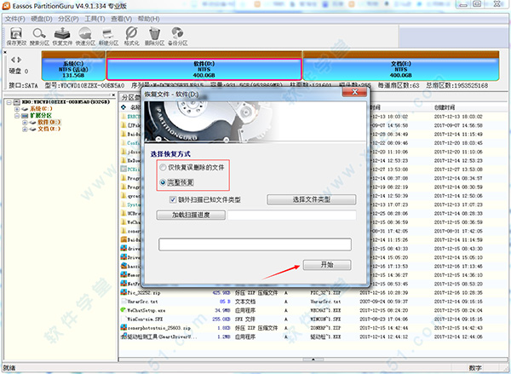Click the Pic_32252.zip file name

144,292
